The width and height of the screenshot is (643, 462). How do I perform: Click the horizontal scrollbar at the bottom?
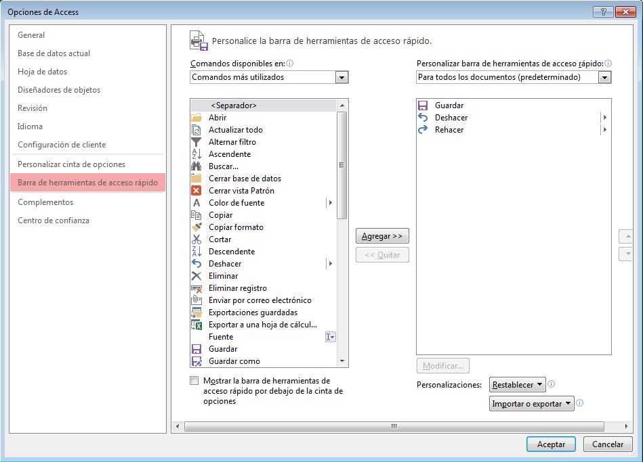(x=393, y=426)
